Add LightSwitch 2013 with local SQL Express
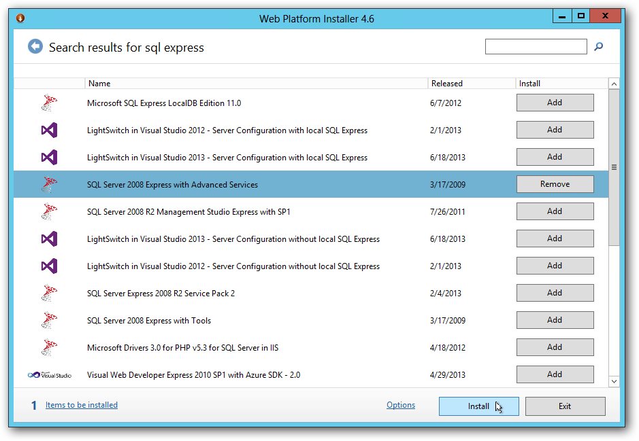 point(555,157)
